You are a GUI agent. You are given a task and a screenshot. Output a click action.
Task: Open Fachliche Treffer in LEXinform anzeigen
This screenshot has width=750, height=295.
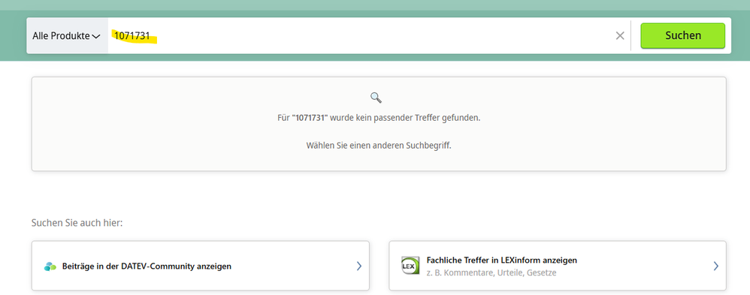tap(557, 266)
